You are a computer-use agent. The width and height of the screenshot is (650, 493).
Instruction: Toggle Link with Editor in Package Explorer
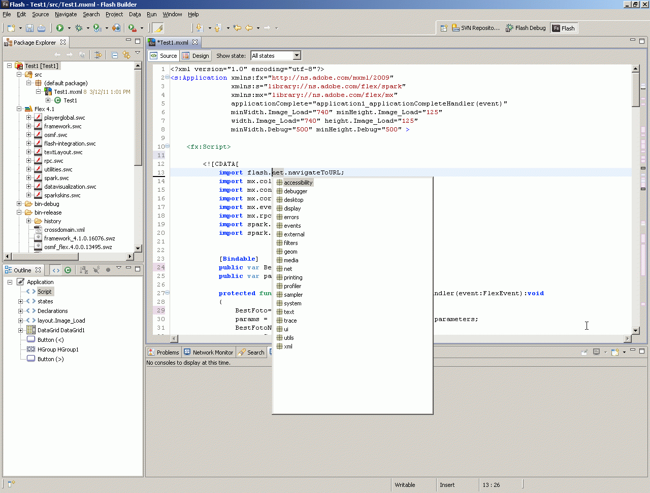126,55
